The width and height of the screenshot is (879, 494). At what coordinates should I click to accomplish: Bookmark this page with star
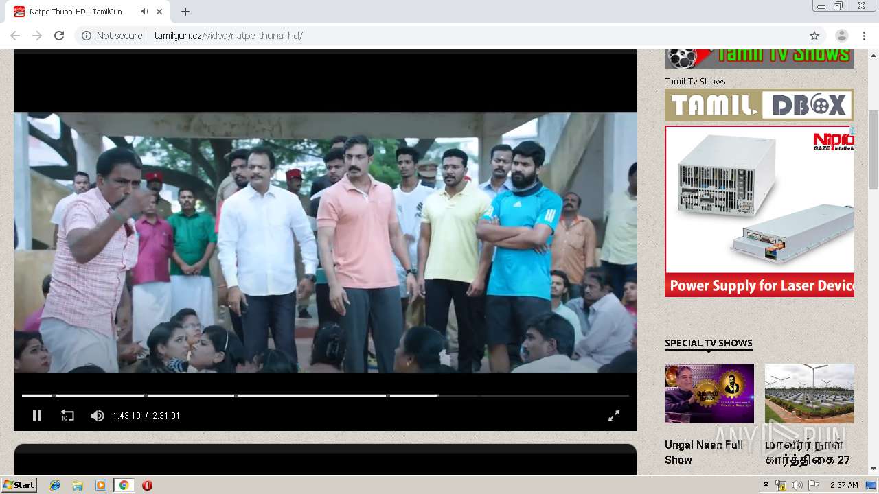[814, 36]
